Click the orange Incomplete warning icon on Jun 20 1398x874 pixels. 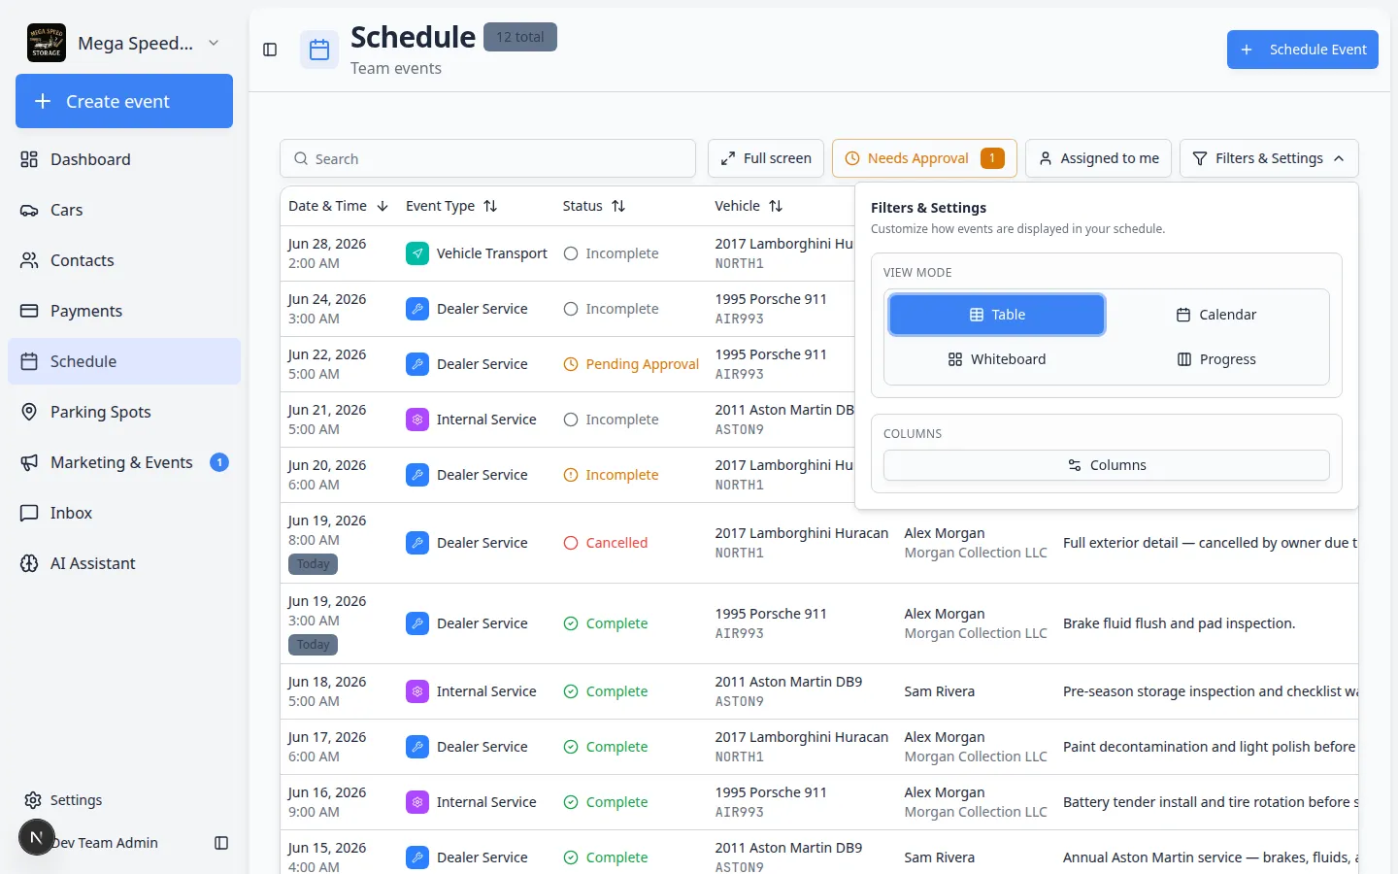[571, 475]
